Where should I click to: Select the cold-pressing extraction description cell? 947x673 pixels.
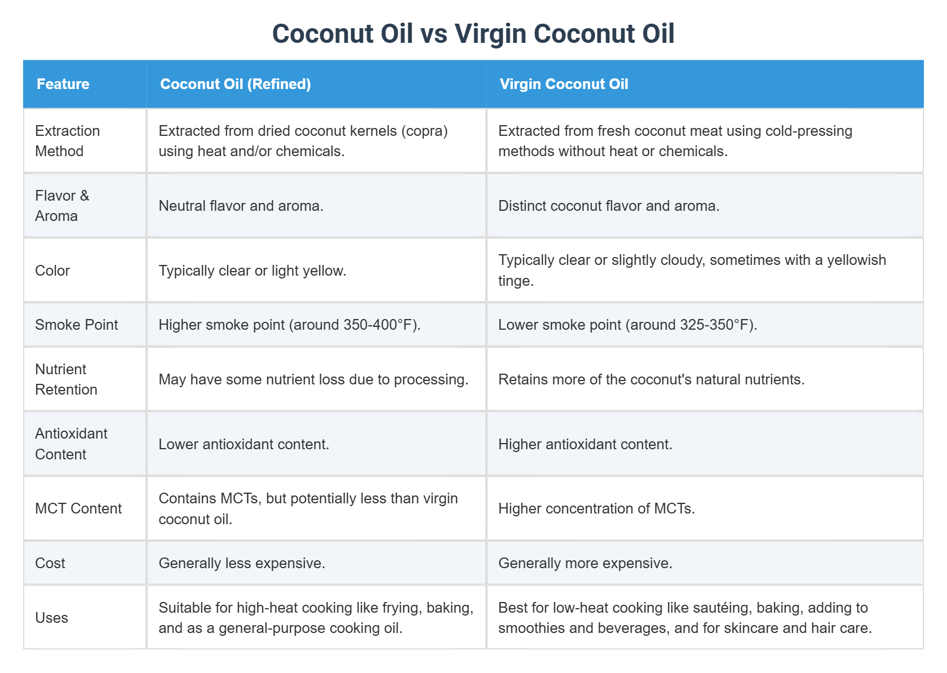[x=705, y=141]
